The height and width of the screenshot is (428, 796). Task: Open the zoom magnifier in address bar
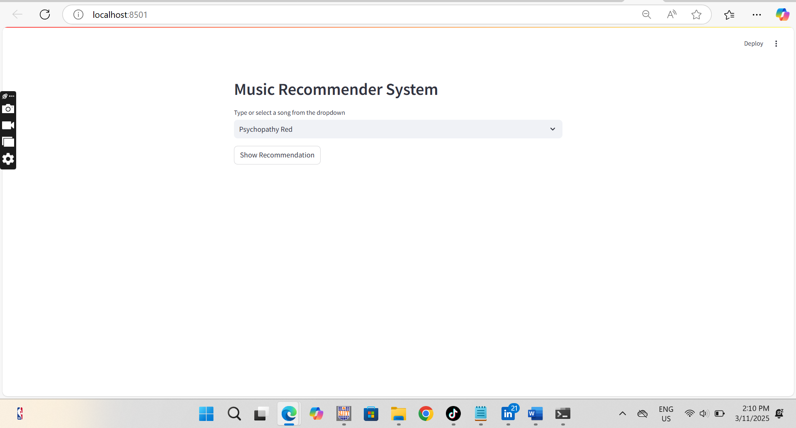click(x=646, y=15)
